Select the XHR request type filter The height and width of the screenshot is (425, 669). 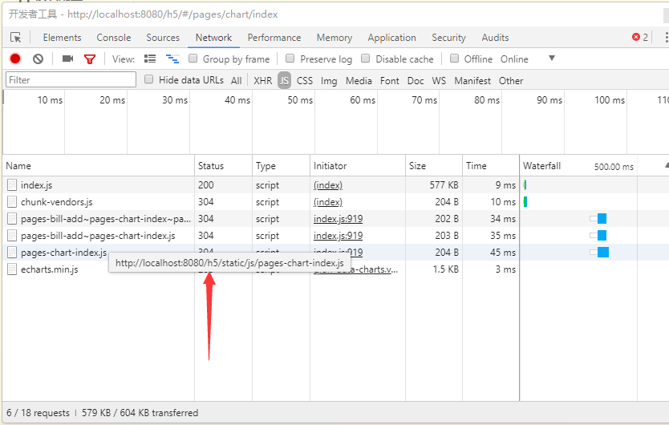pos(262,80)
